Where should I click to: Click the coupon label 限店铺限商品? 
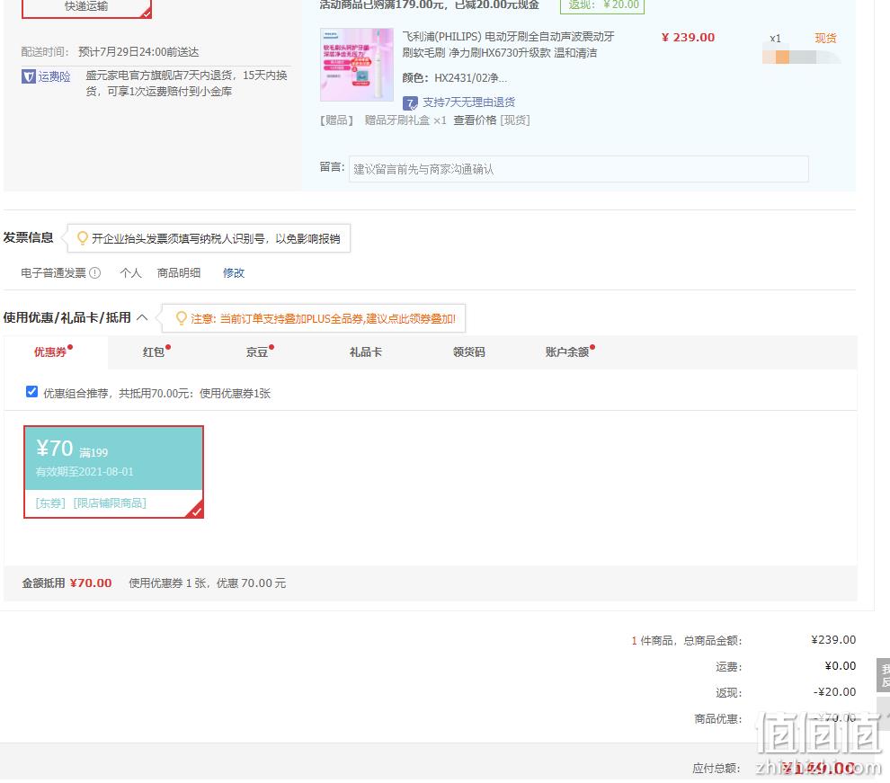[x=110, y=503]
